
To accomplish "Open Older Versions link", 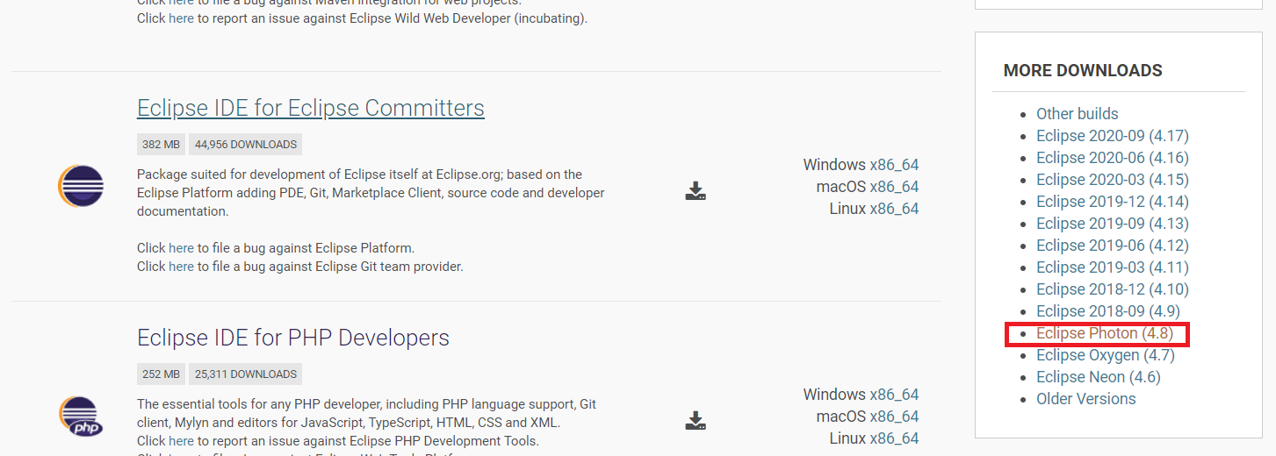I will [x=1086, y=399].
